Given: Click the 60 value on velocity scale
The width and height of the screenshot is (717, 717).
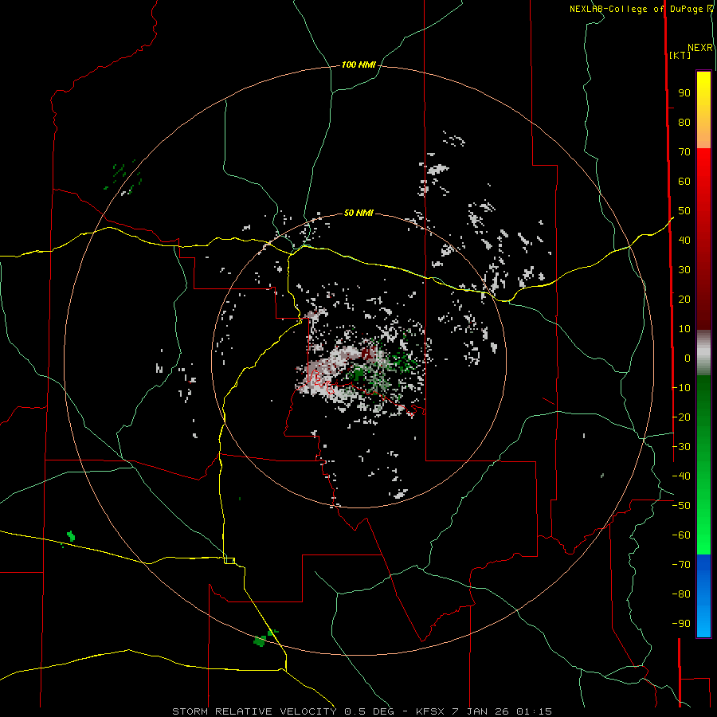Looking at the screenshot, I should click(x=684, y=182).
